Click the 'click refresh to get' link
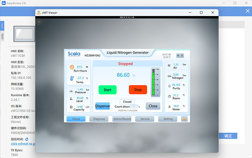Screen dimensions: 252x158 coord(23,144)
